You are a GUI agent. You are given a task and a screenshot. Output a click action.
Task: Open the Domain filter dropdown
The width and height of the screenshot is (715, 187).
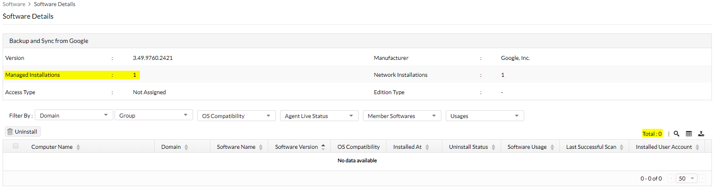point(74,115)
